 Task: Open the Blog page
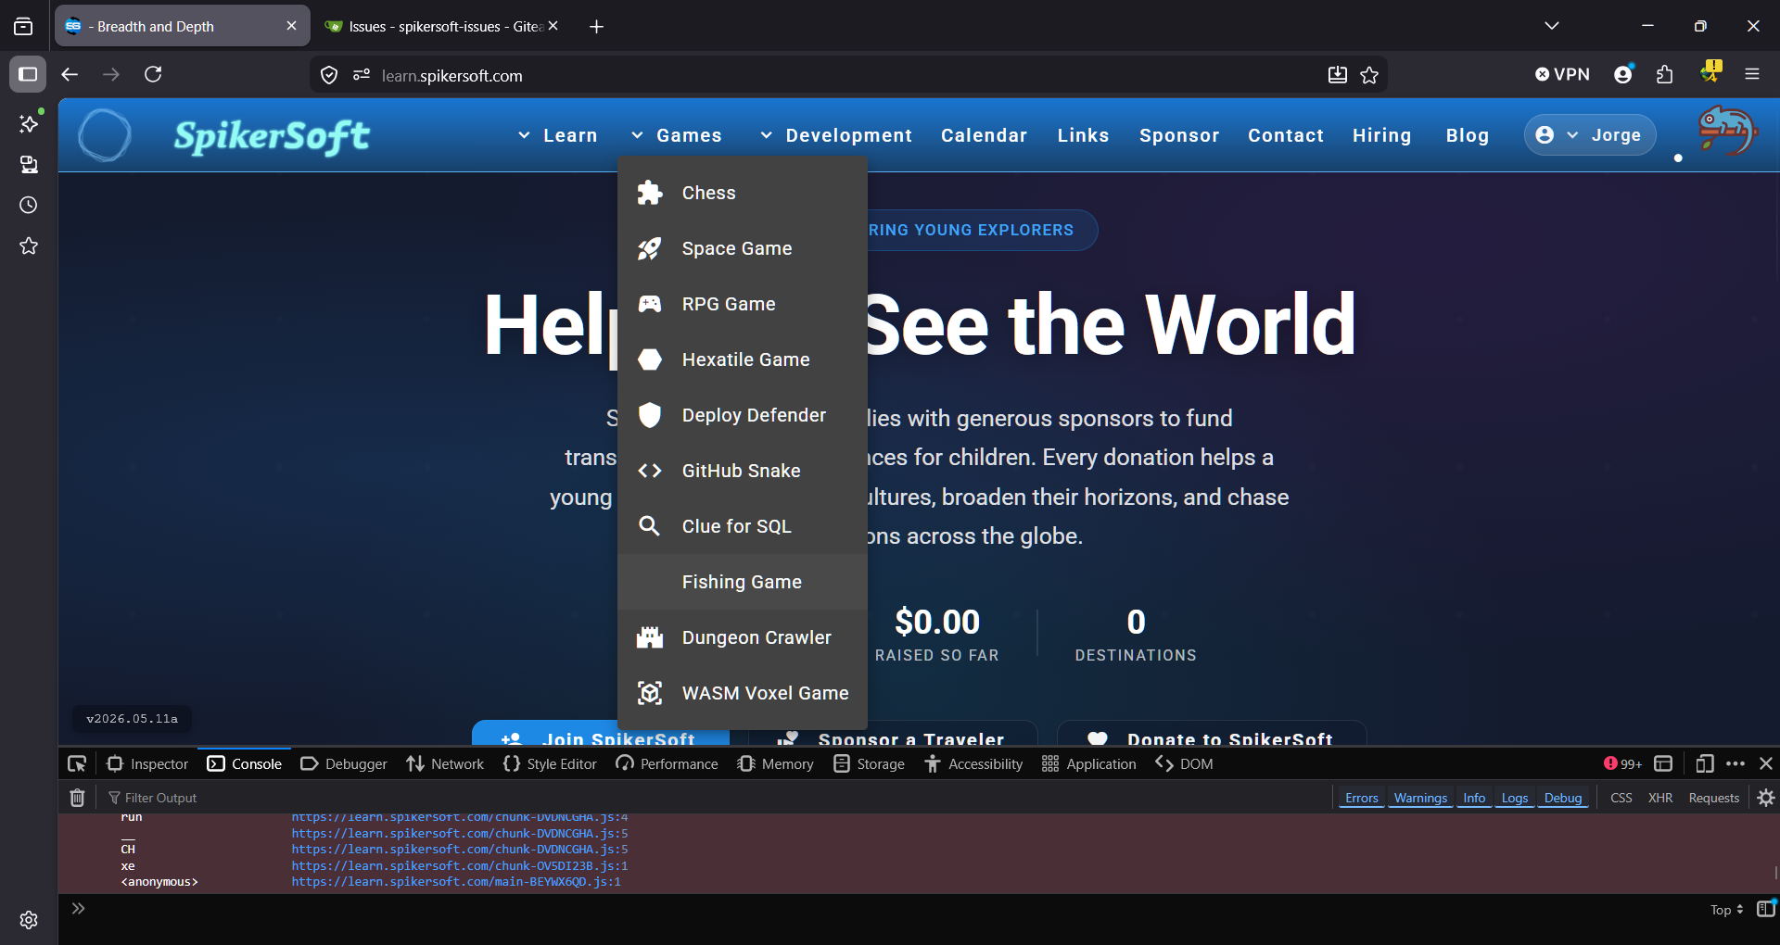click(x=1468, y=135)
